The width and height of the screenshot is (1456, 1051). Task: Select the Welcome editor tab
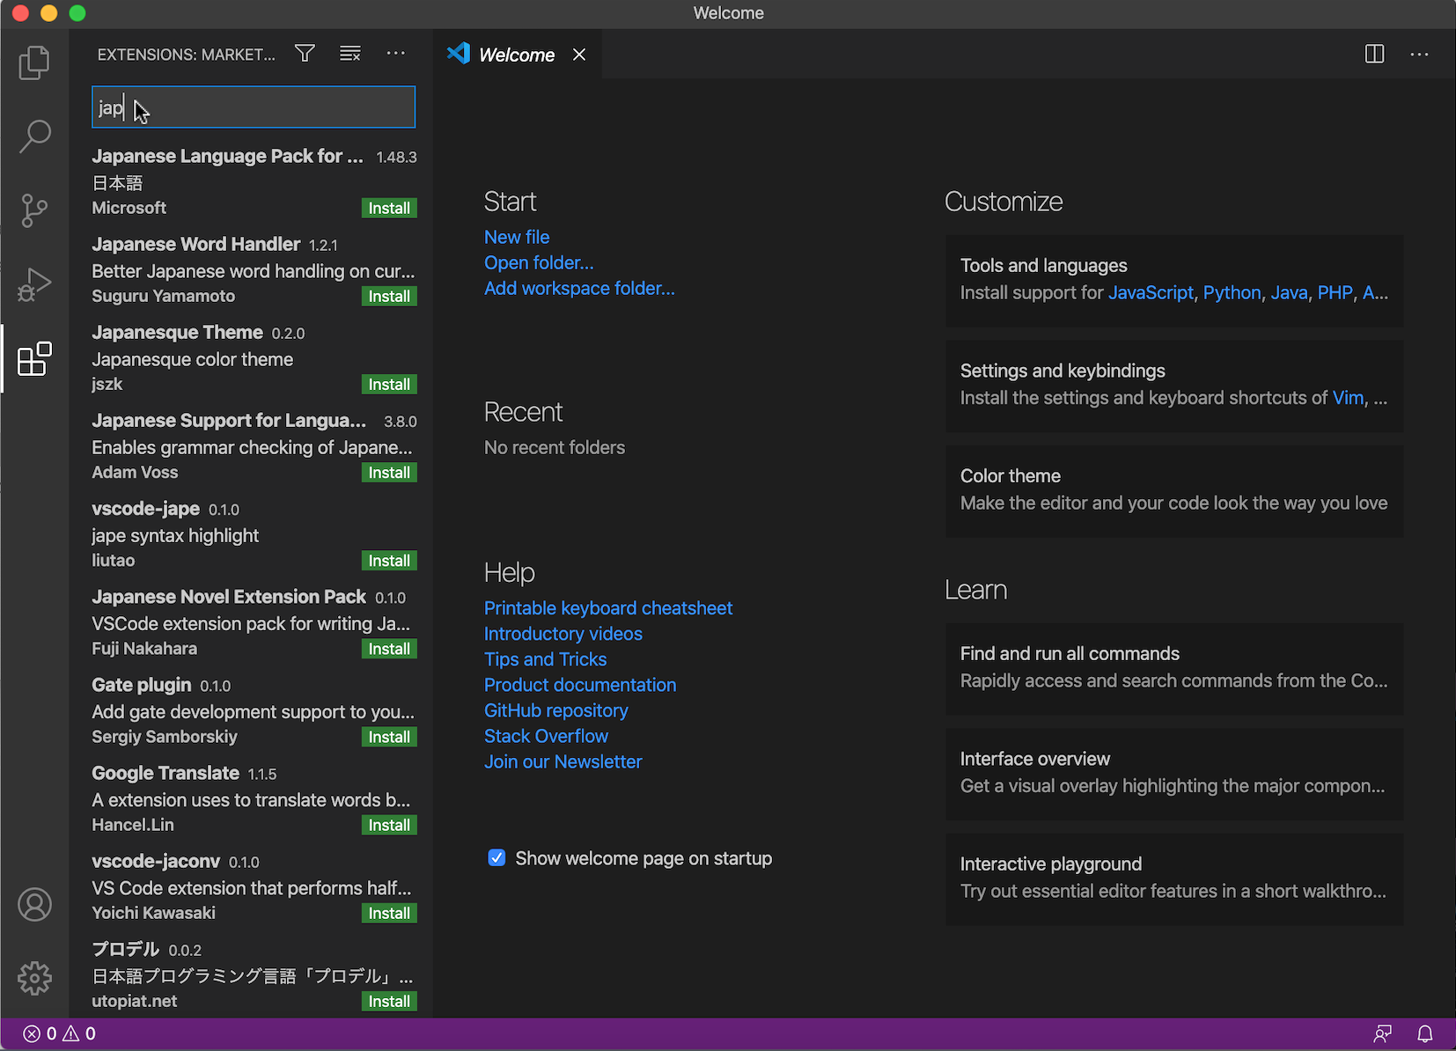pyautogui.click(x=517, y=55)
